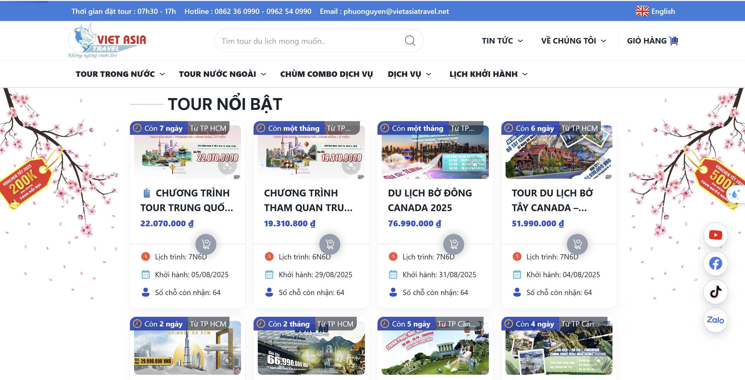Expand the TOUR NƯỚC NGOÀI menu
Image resolution: width=745 pixels, height=380 pixels.
coord(222,74)
